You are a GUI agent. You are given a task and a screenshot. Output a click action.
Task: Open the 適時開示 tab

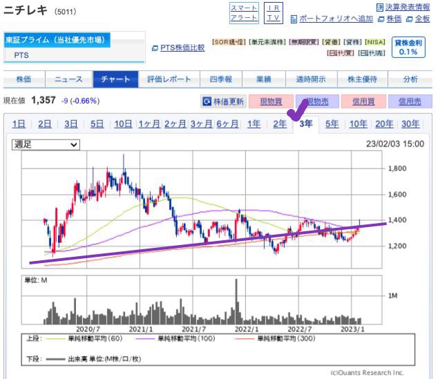tap(311, 79)
